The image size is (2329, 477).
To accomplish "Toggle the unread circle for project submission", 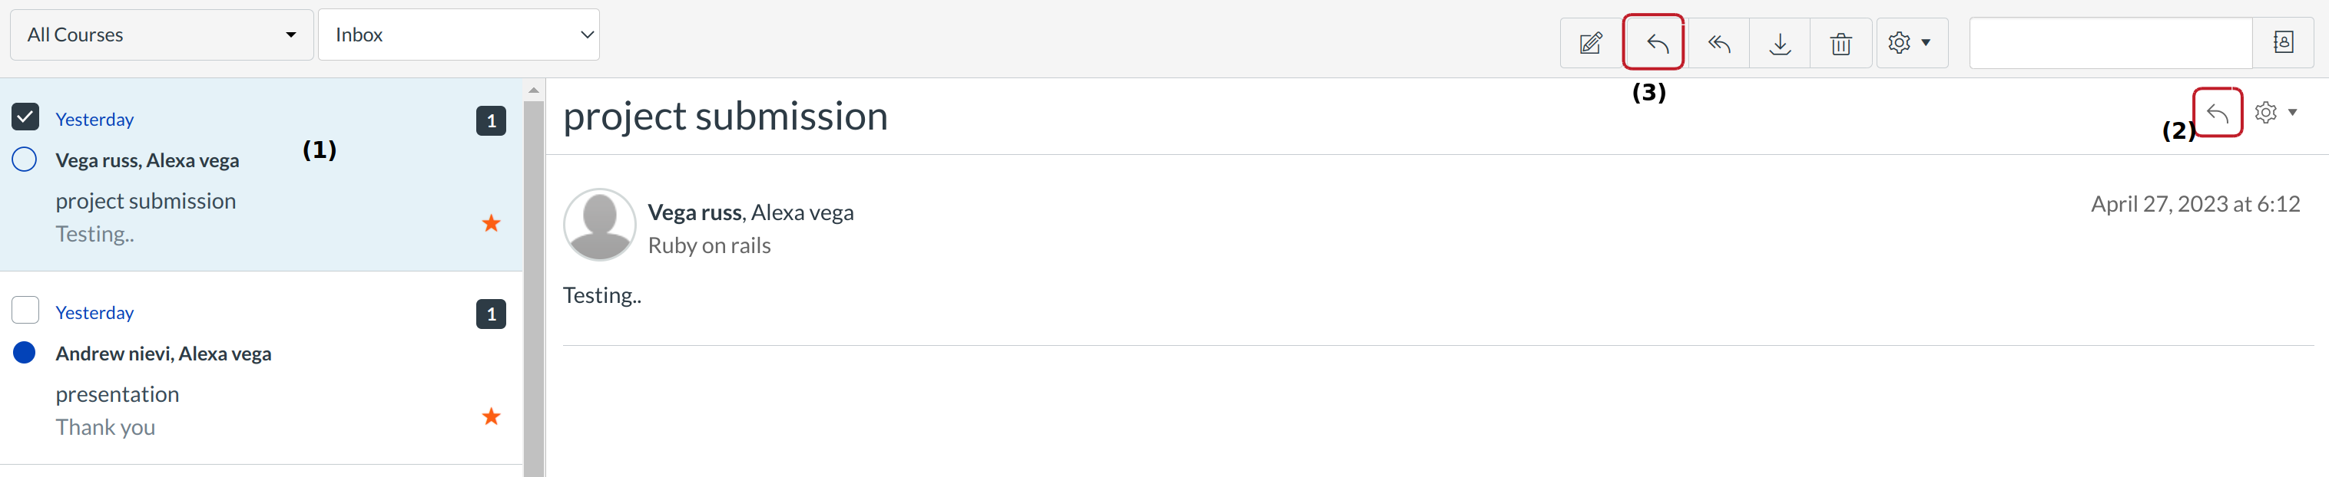I will click(25, 160).
